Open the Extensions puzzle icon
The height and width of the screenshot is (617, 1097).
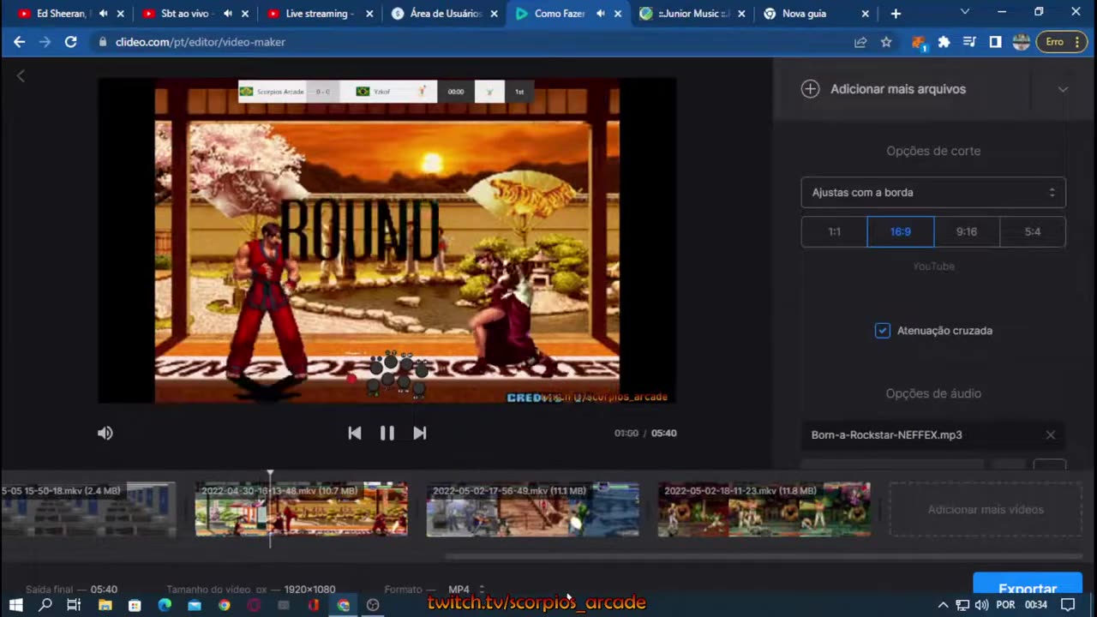(944, 42)
